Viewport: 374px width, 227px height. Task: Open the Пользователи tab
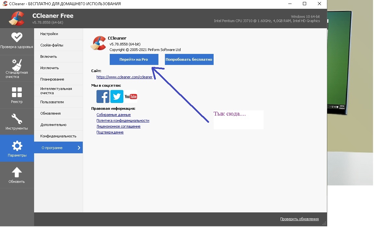point(58,102)
